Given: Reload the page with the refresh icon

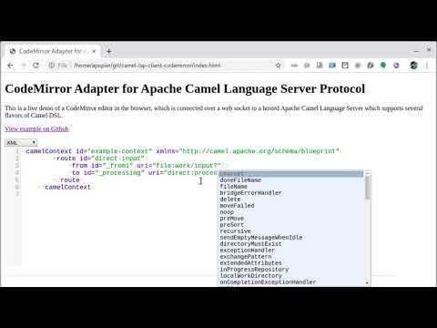Looking at the screenshot, I should (36, 66).
